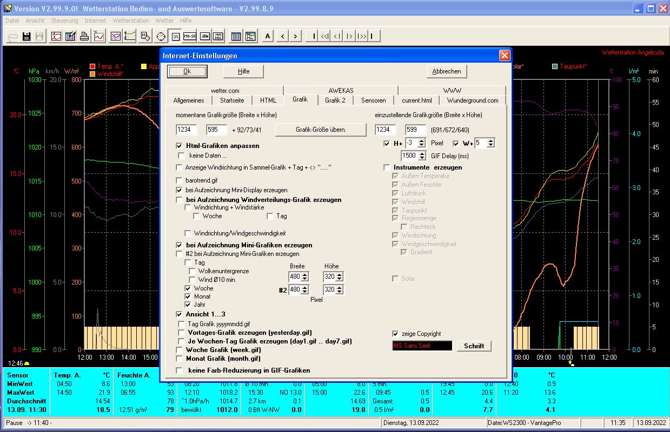Toggle the Html-Grafiken anpassen checkbox
The height and width of the screenshot is (432, 670).
pyautogui.click(x=180, y=146)
